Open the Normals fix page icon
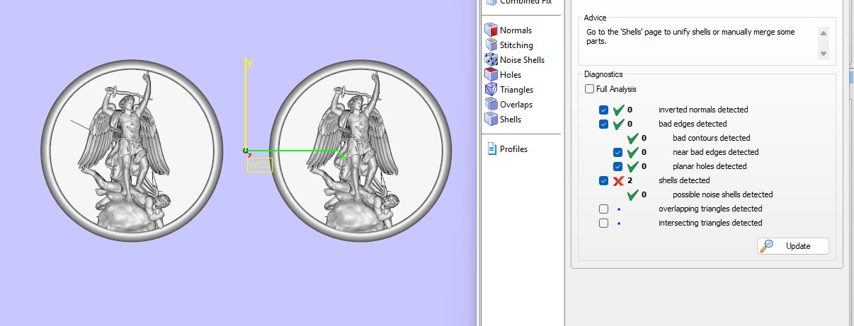Viewport: 854px width, 326px height. (x=491, y=30)
